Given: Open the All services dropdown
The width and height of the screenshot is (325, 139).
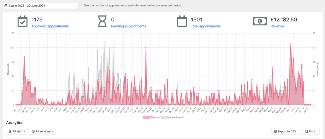Looking at the screenshot, I should pyautogui.click(x=42, y=131).
